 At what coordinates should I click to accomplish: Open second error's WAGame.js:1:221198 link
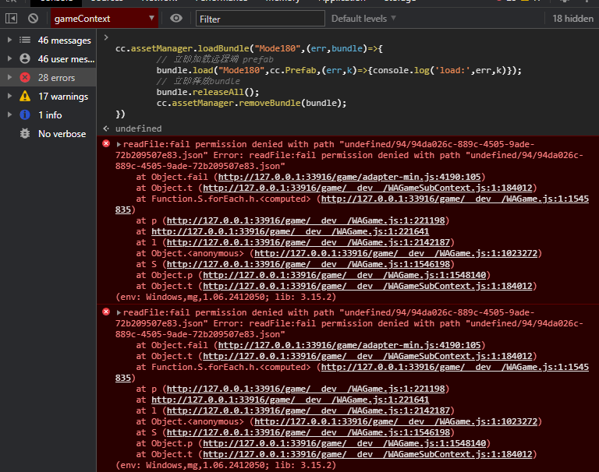[306, 389]
